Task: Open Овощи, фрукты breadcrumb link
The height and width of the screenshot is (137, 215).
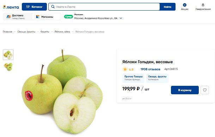Action: [26, 32]
